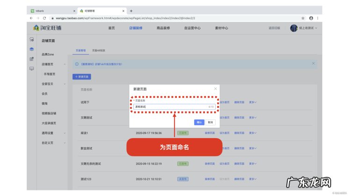Click the 取消 button in dialog
349x196 pixels.
[211, 122]
